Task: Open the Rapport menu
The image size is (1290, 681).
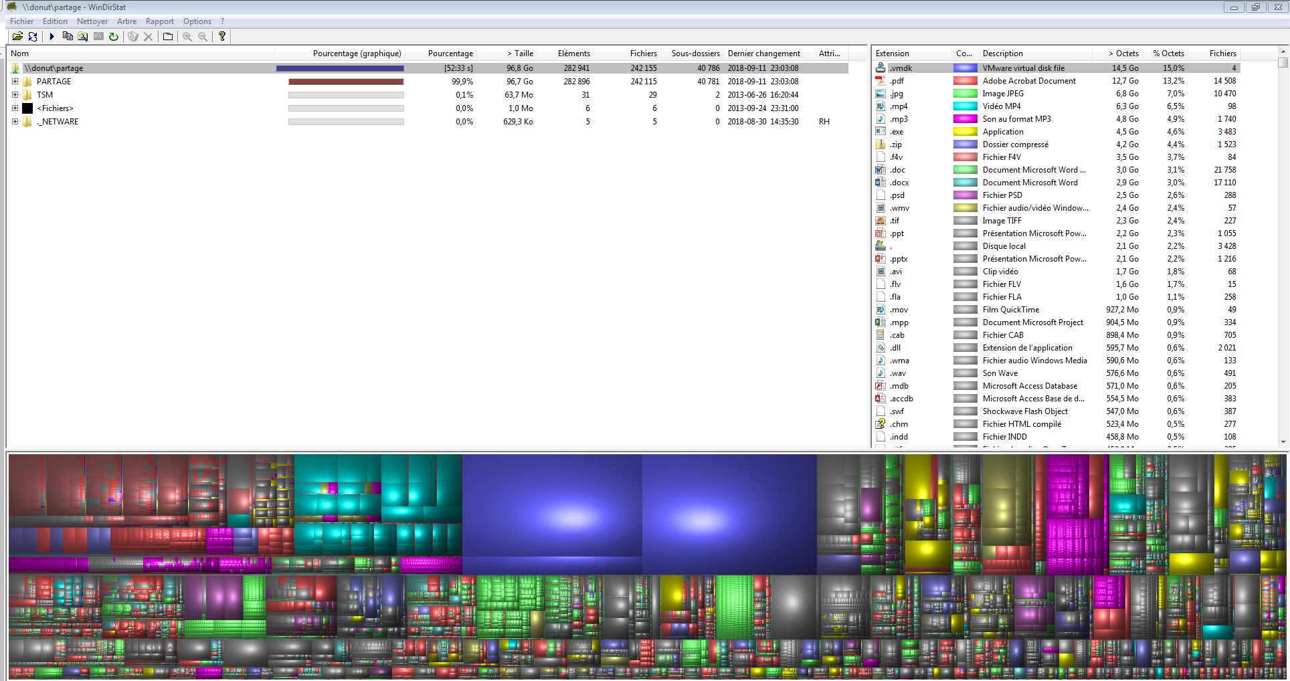Action: tap(160, 21)
